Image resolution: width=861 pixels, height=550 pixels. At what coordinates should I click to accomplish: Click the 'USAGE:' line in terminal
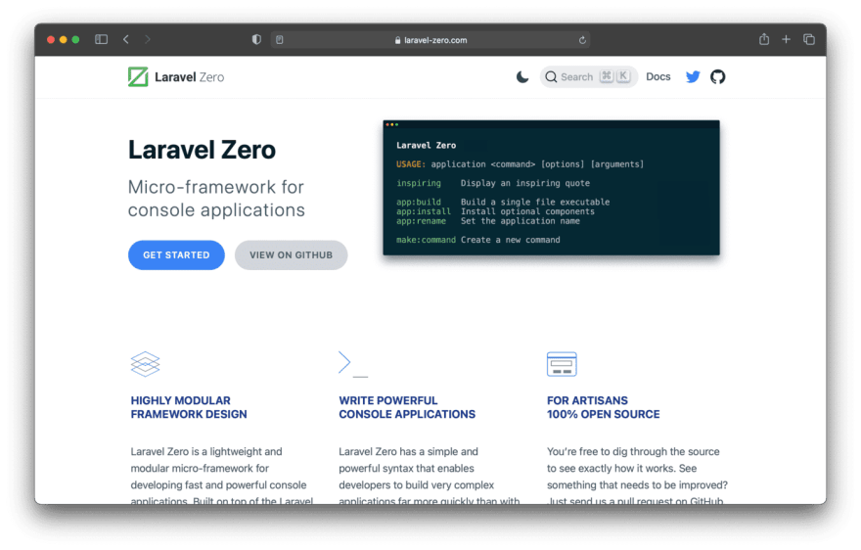(x=520, y=164)
